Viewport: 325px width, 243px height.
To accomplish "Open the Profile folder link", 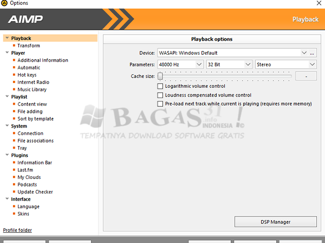I will (17, 231).
